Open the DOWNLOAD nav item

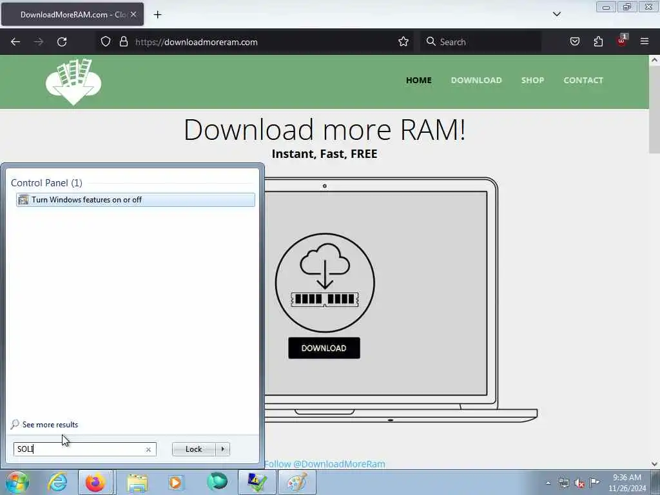click(x=476, y=80)
